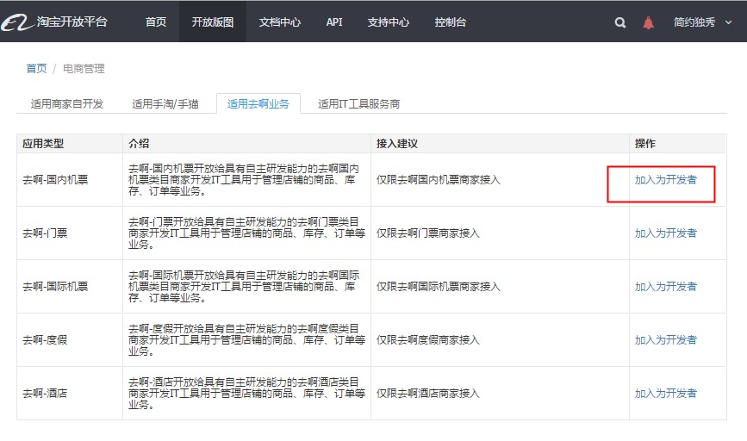
Task: Expand the 简约独秀 user dropdown arrow
Action: point(728,22)
